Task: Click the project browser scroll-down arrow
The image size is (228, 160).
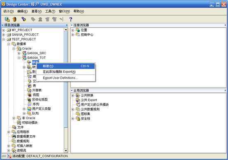Action: tap(66, 151)
